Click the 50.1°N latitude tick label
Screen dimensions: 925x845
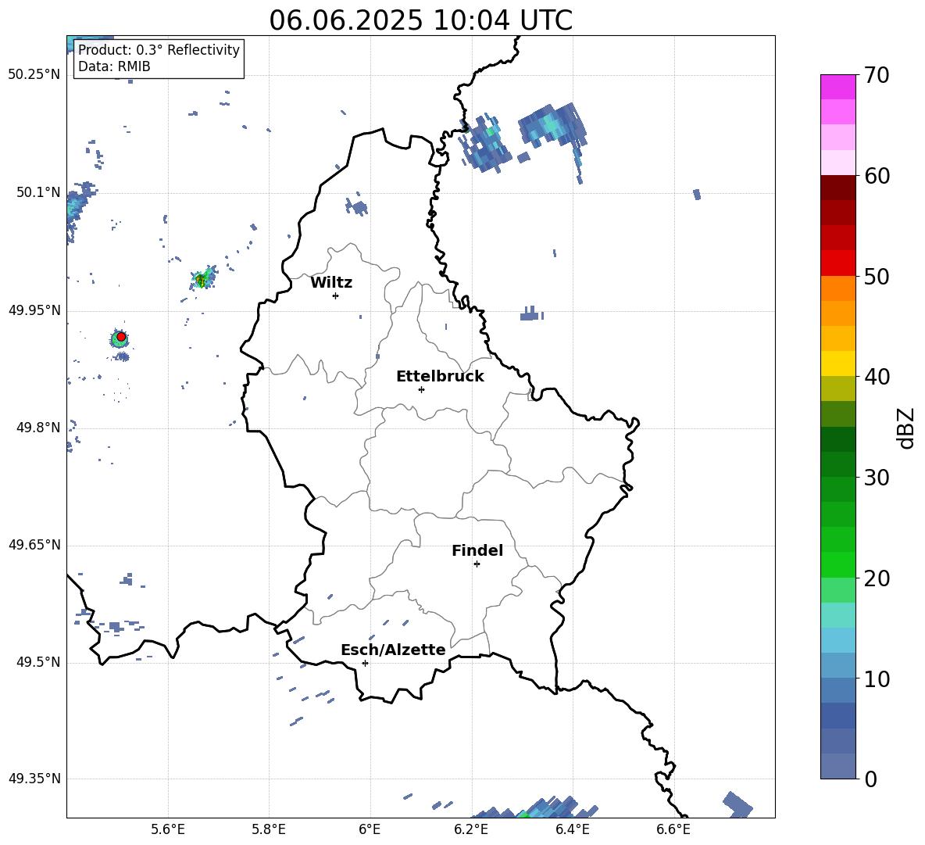tap(38, 192)
